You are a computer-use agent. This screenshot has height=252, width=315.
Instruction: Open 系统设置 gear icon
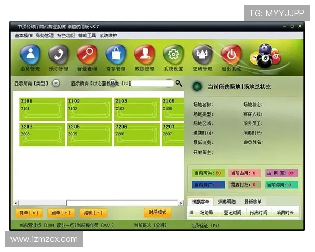pos(173,55)
